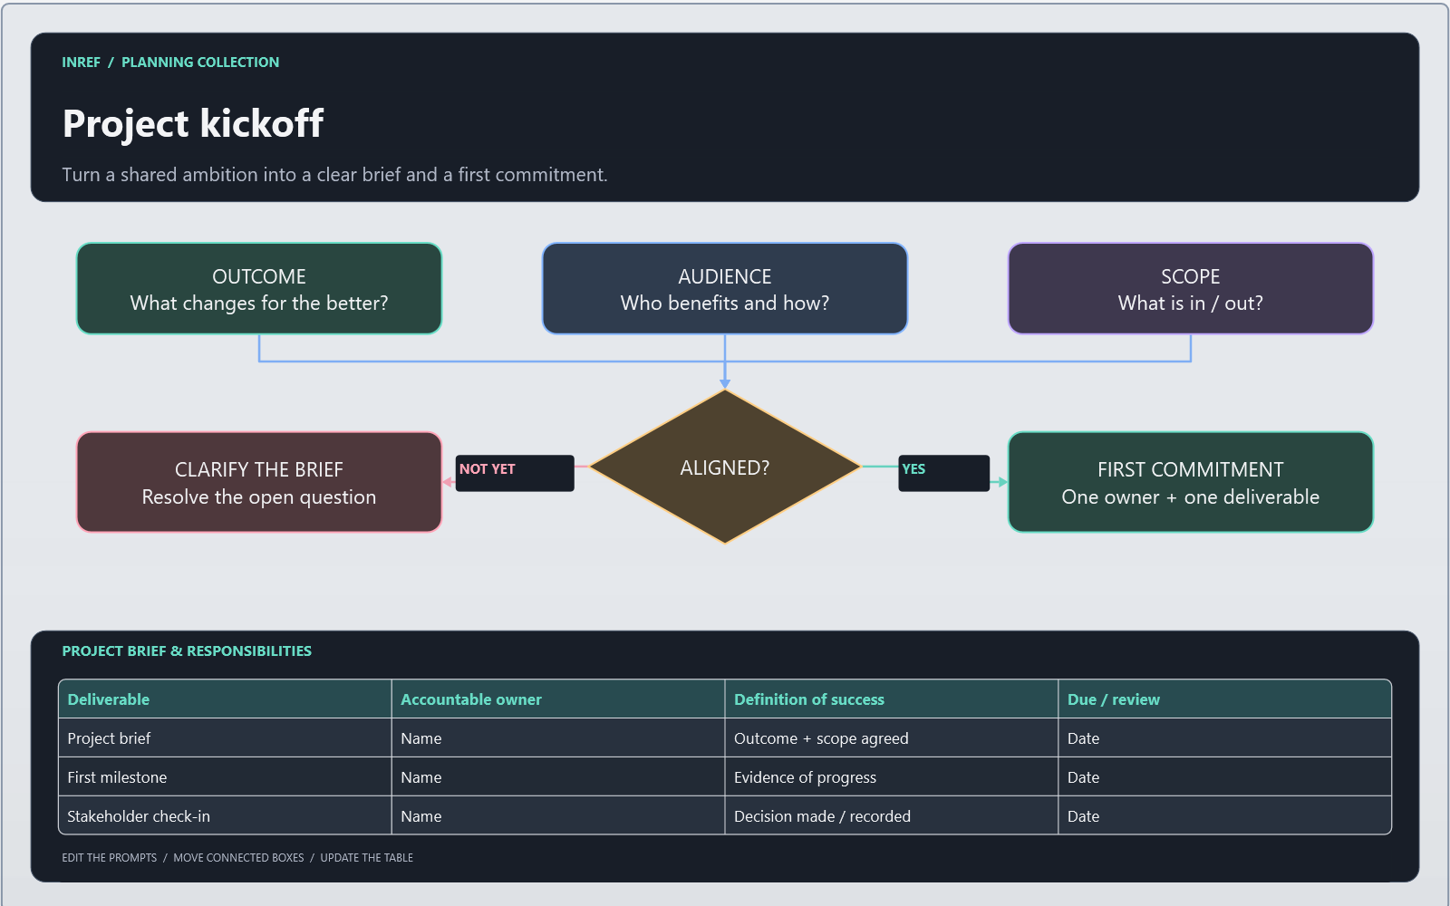Click the Definition of success column header
Image resolution: width=1450 pixels, height=906 pixels.
[x=892, y=699]
